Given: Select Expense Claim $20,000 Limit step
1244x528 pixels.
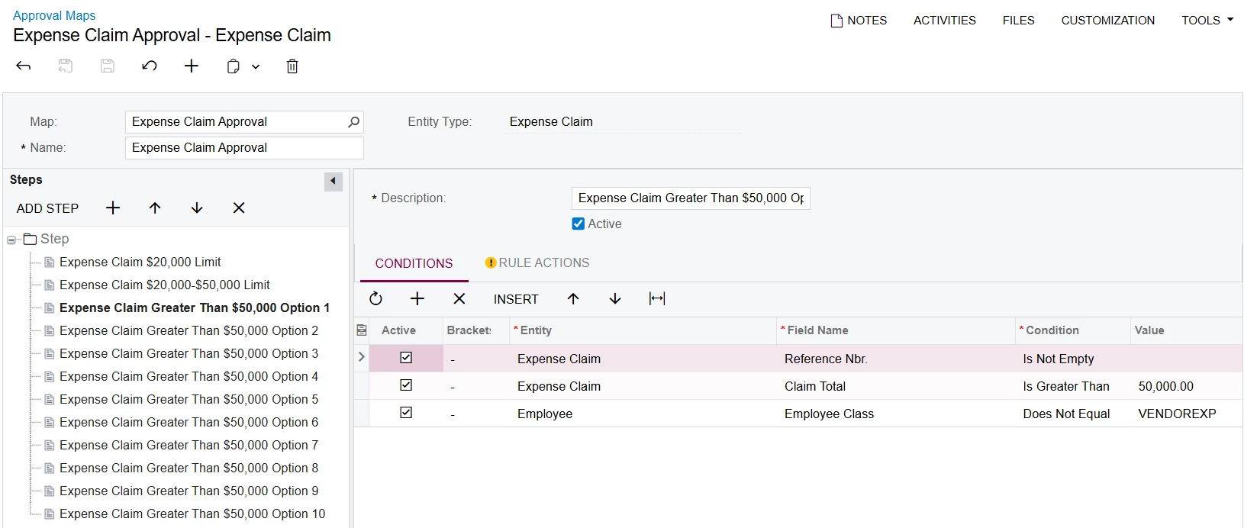Looking at the screenshot, I should coord(140,262).
